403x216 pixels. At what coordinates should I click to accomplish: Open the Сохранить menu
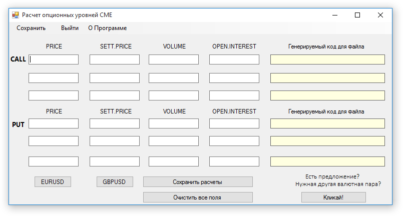pyautogui.click(x=31, y=28)
